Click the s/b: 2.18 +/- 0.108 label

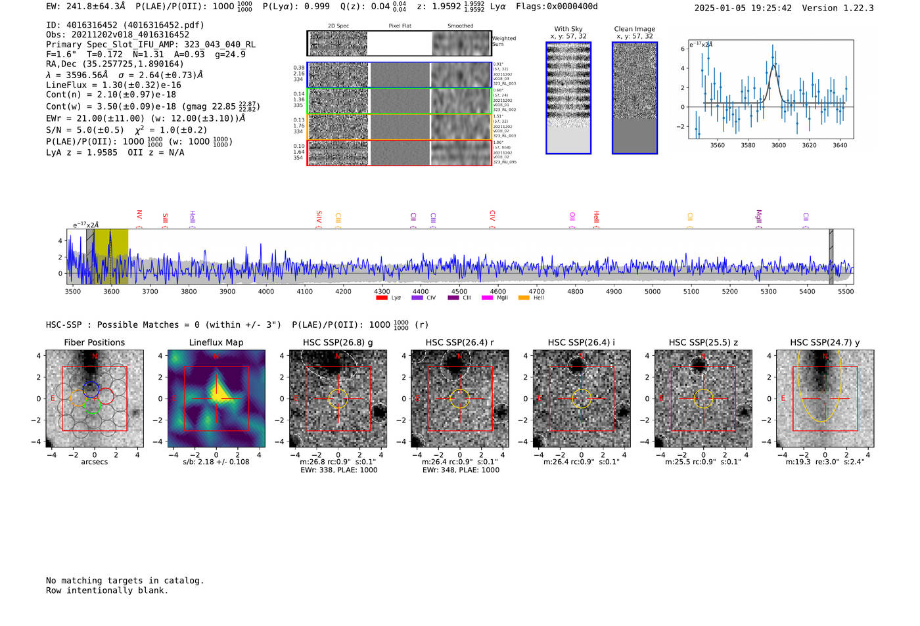point(216,462)
